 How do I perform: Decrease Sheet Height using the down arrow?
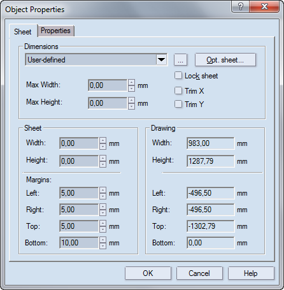click(x=103, y=164)
